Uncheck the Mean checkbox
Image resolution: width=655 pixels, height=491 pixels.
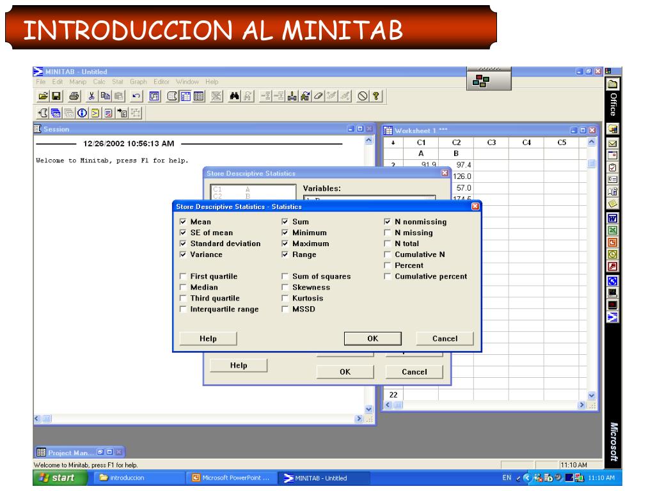click(x=183, y=222)
